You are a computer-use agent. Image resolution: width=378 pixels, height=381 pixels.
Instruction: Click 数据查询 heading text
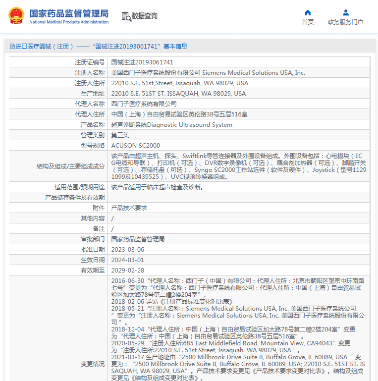click(x=144, y=16)
